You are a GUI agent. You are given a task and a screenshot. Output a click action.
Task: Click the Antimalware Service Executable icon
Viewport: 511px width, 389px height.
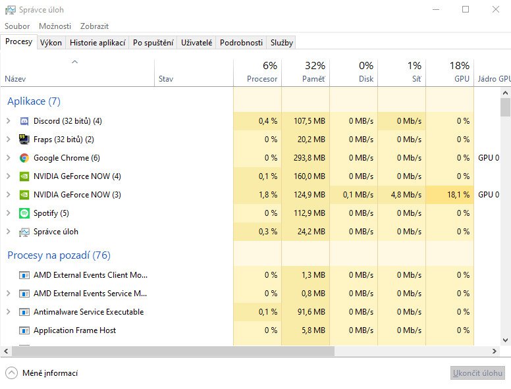24,312
